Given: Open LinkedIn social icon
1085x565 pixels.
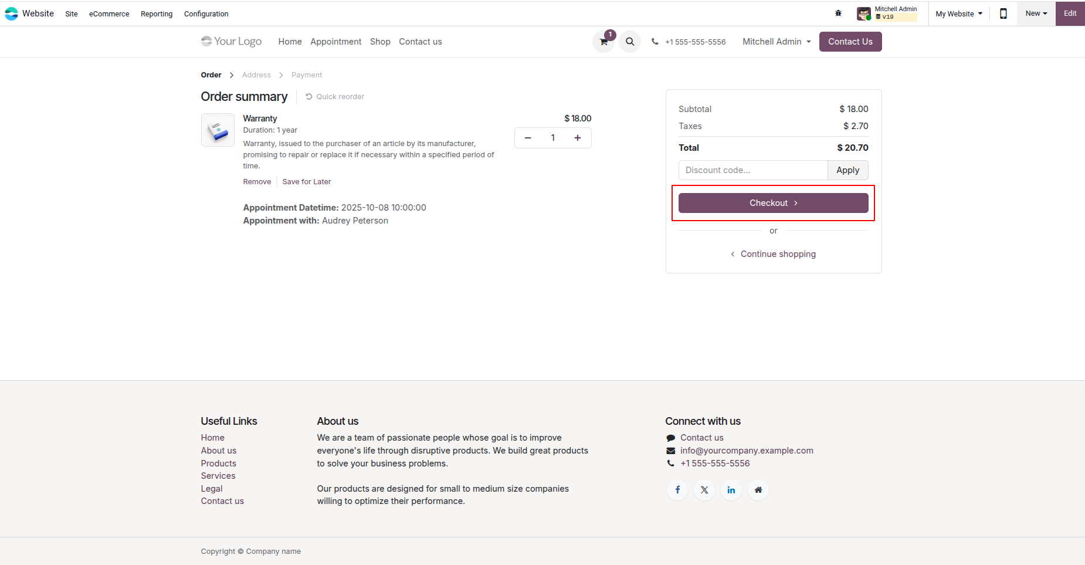Looking at the screenshot, I should 731,490.
